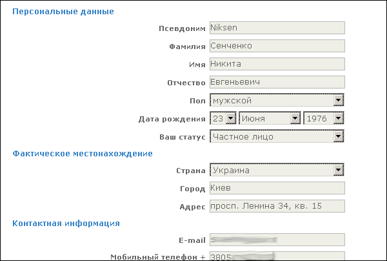Click the Фактическое местонахождение section heading
Screen dimensions: 387x261
click(x=83, y=154)
